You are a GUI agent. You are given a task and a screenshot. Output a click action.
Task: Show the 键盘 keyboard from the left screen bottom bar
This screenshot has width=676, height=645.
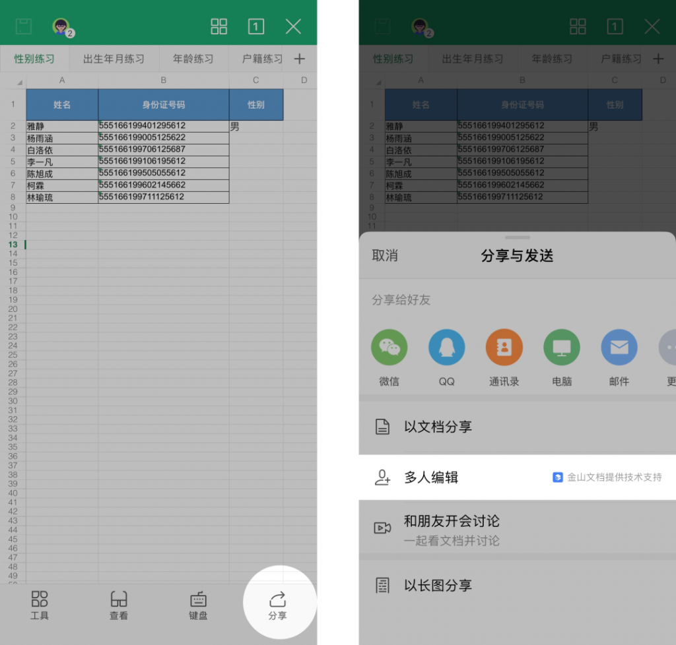tap(198, 605)
